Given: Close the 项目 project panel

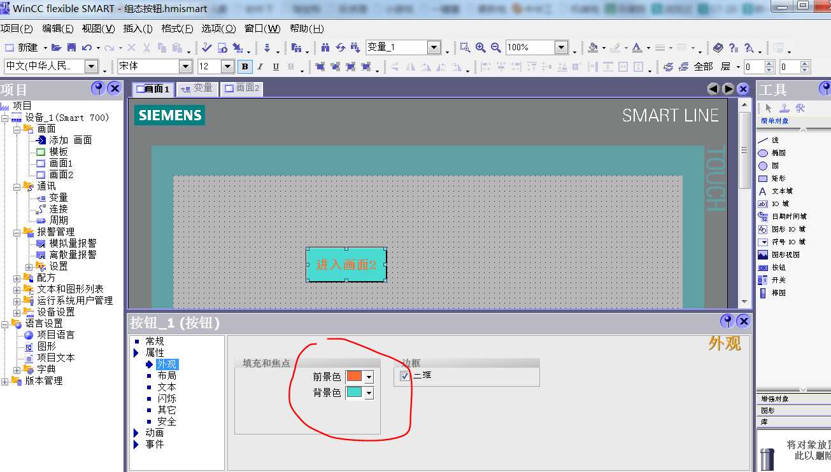Looking at the screenshot, I should [115, 88].
